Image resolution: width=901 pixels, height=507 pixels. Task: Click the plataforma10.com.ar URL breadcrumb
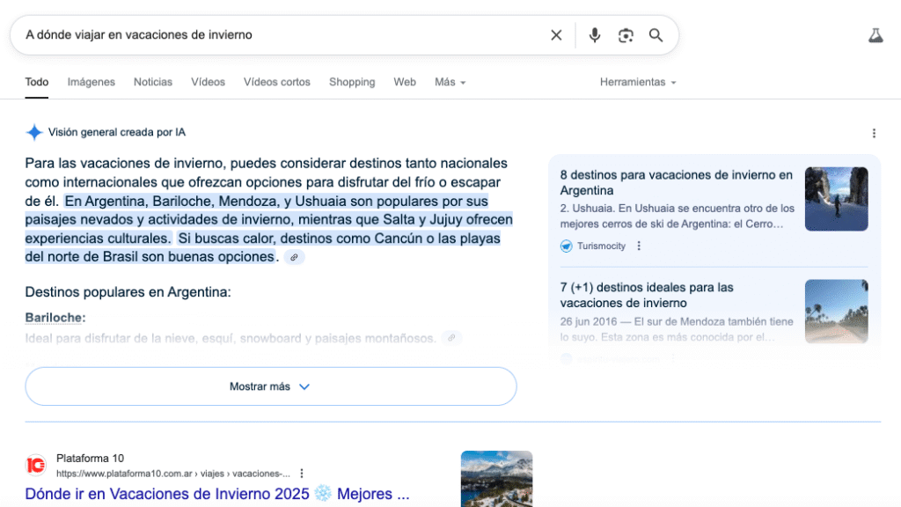[173, 474]
